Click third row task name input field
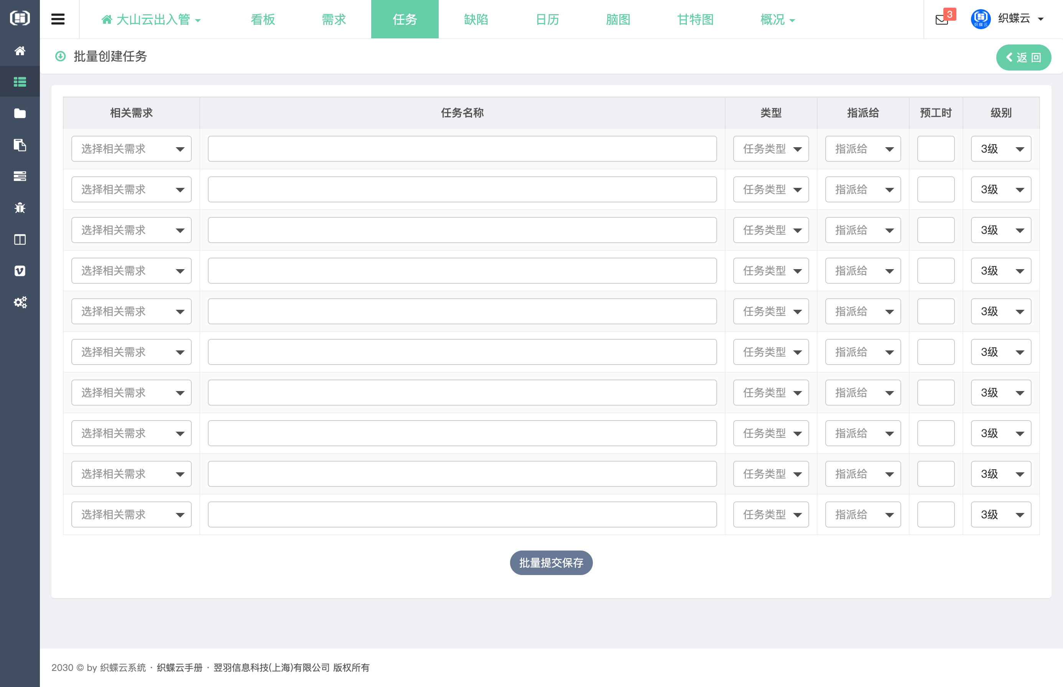This screenshot has width=1063, height=687. tap(462, 230)
